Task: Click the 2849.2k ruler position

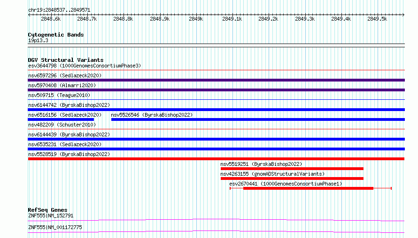Action: (x=268, y=19)
